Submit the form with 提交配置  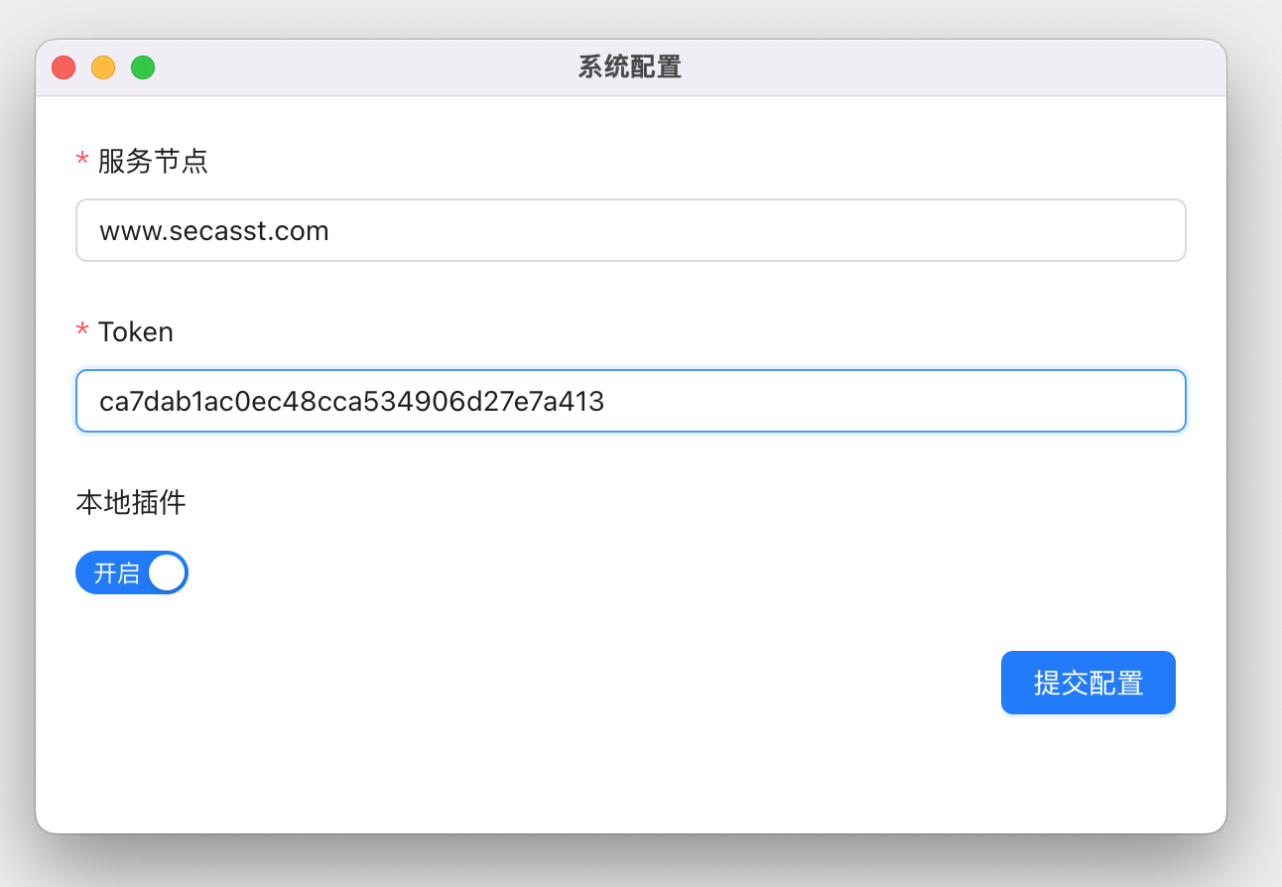point(1088,683)
